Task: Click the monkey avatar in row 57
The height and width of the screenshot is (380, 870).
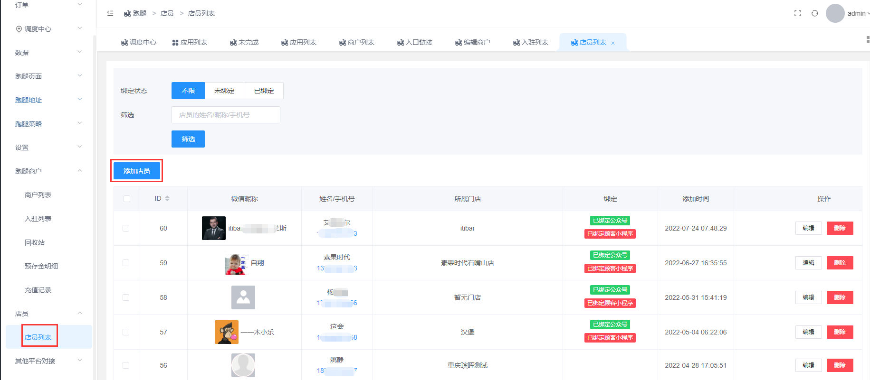Action: [x=227, y=332]
